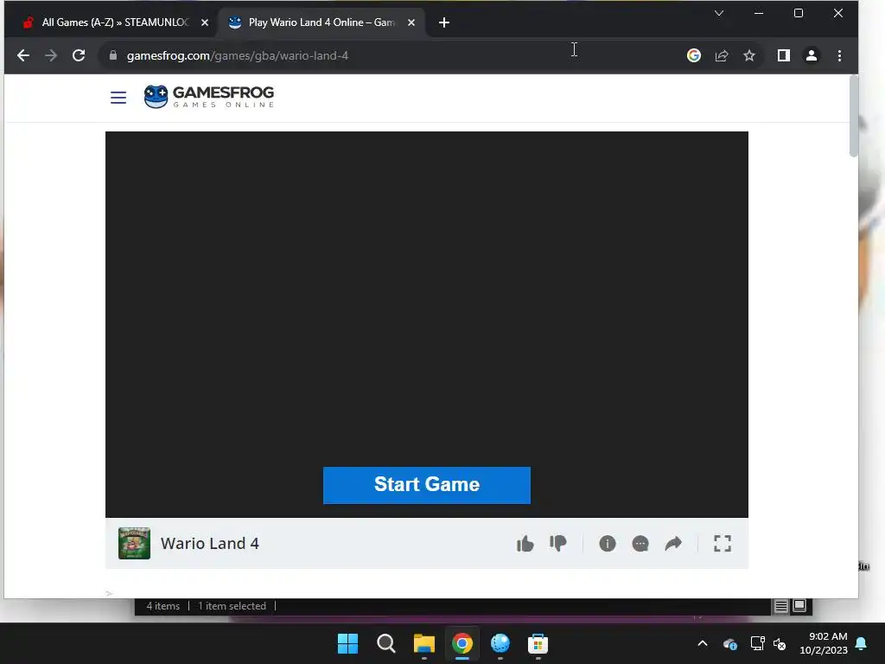The image size is (885, 664).
Task: Click the Wario Land 4 title text
Action: coord(210,543)
